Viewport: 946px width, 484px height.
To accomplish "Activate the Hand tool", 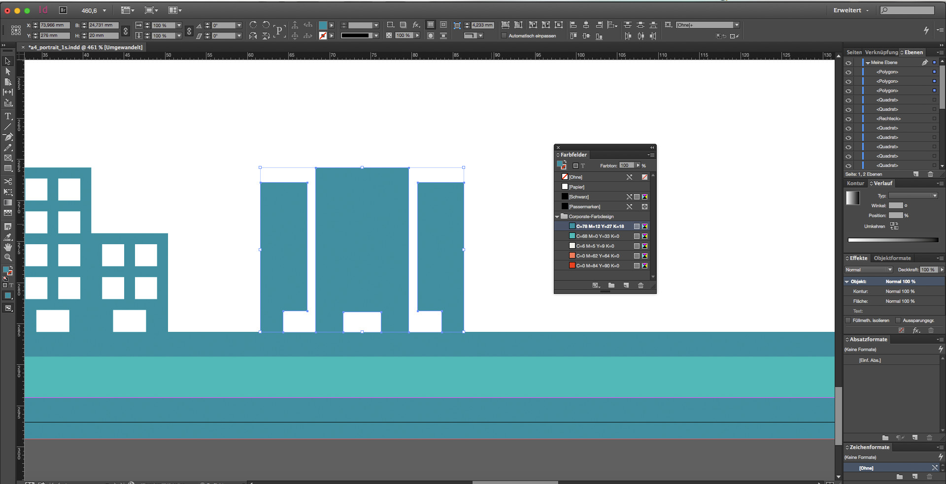I will [8, 247].
